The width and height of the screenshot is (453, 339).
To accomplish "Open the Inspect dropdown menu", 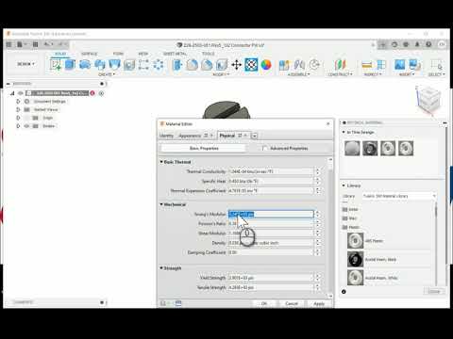I will pyautogui.click(x=373, y=74).
